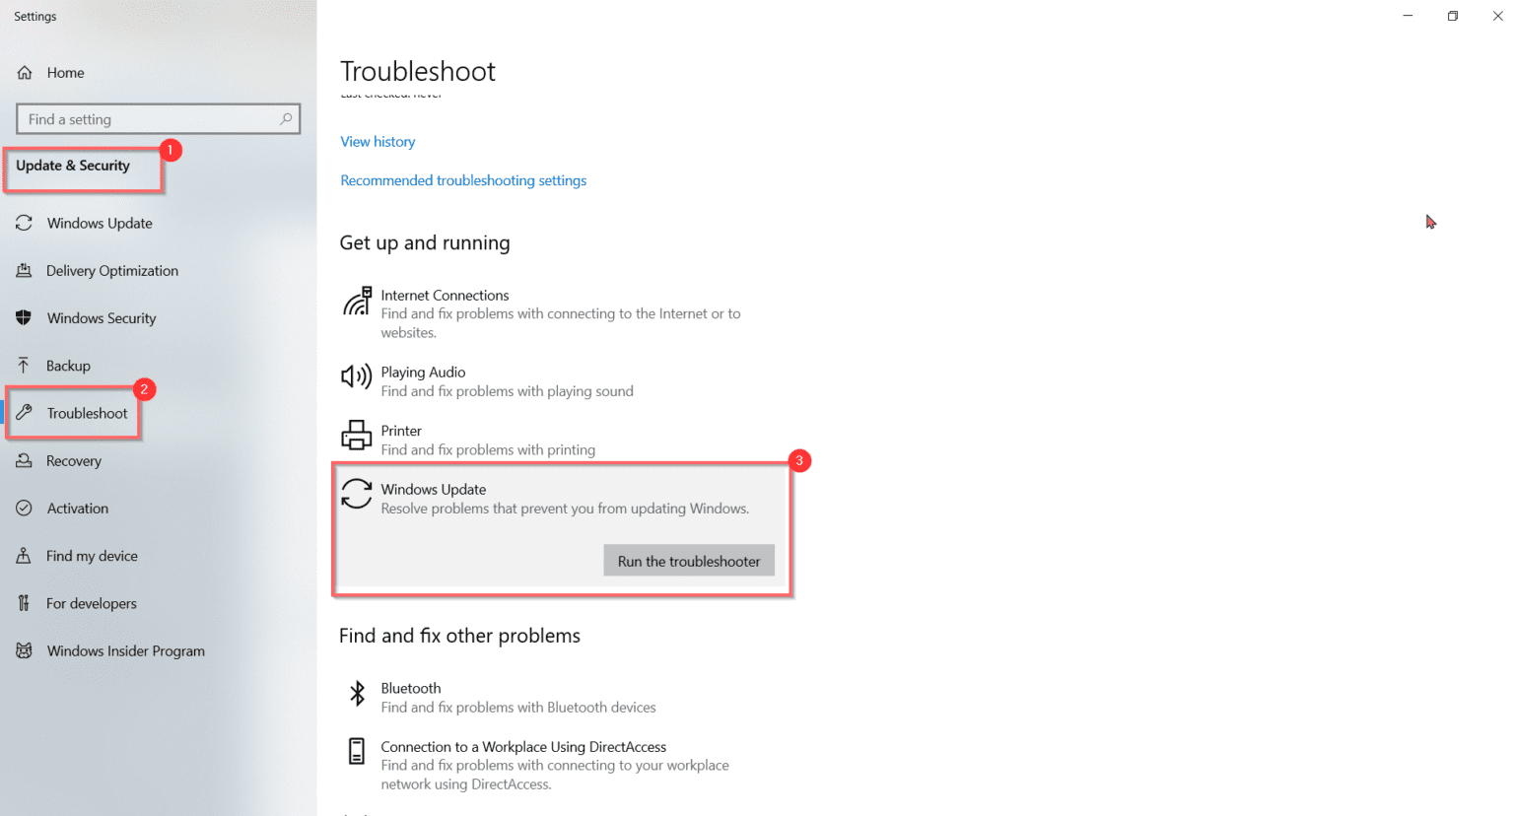Click Run the troubleshooter for Windows Update
1514x816 pixels.
(x=688, y=560)
